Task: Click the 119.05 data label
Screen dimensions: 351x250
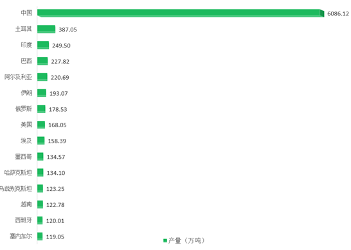Action: click(x=55, y=237)
